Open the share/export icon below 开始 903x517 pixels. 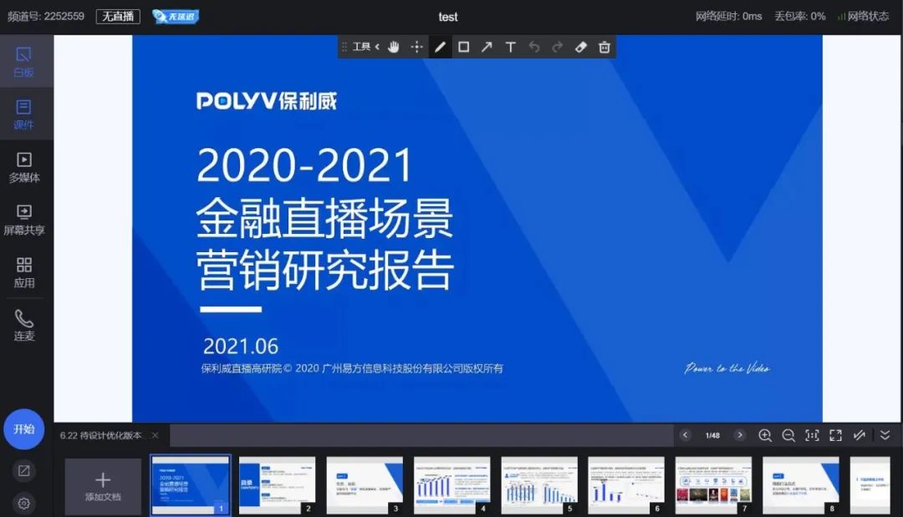(x=23, y=471)
